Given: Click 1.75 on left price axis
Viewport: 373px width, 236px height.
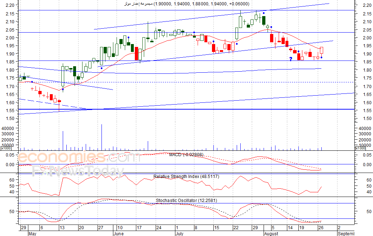Looking at the screenshot, I should click(x=10, y=78).
